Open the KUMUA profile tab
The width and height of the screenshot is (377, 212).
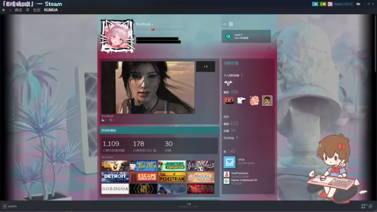(x=51, y=10)
